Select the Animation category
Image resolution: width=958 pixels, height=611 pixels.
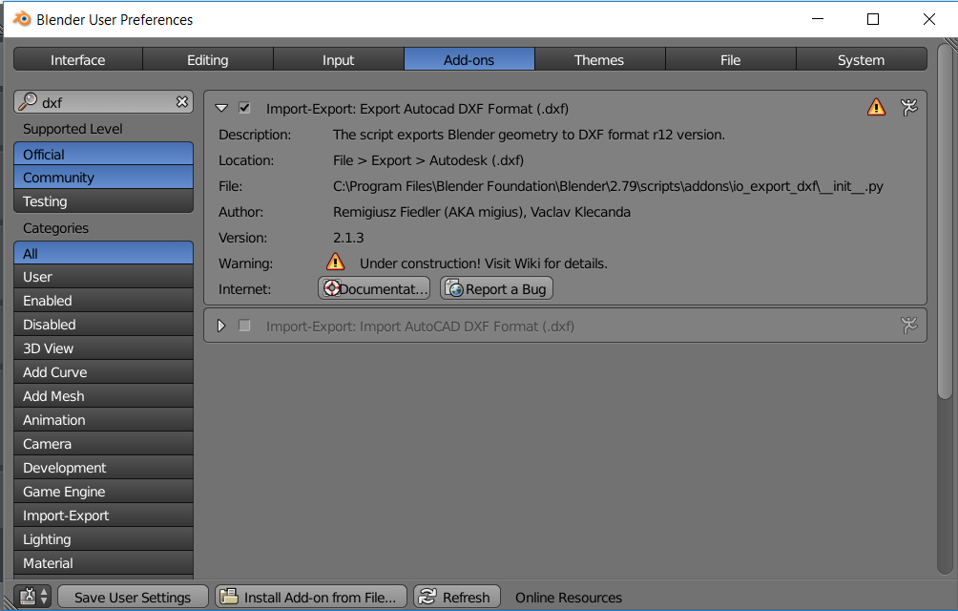coord(103,420)
